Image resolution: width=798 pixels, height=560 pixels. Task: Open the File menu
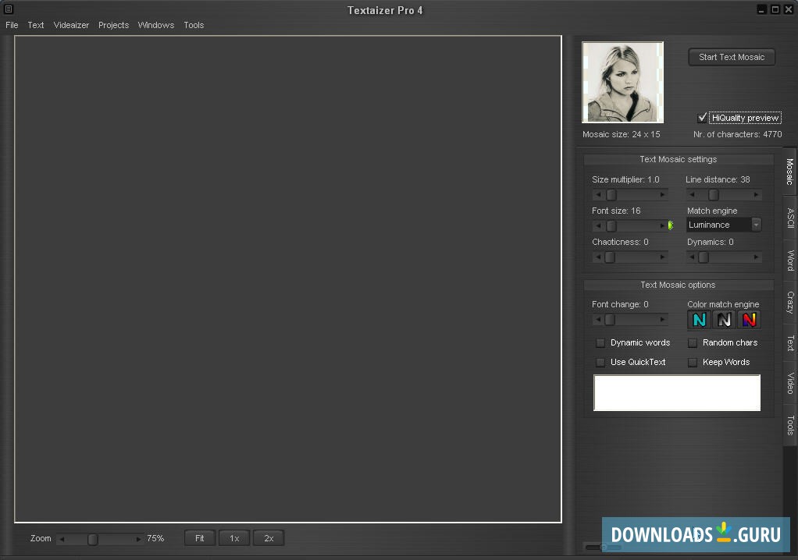(12, 25)
